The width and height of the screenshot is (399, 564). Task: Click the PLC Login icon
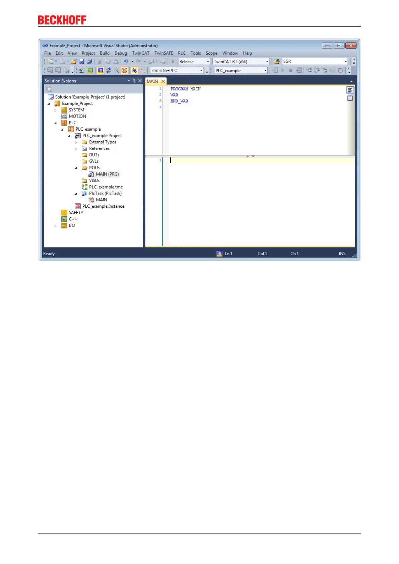click(x=275, y=70)
